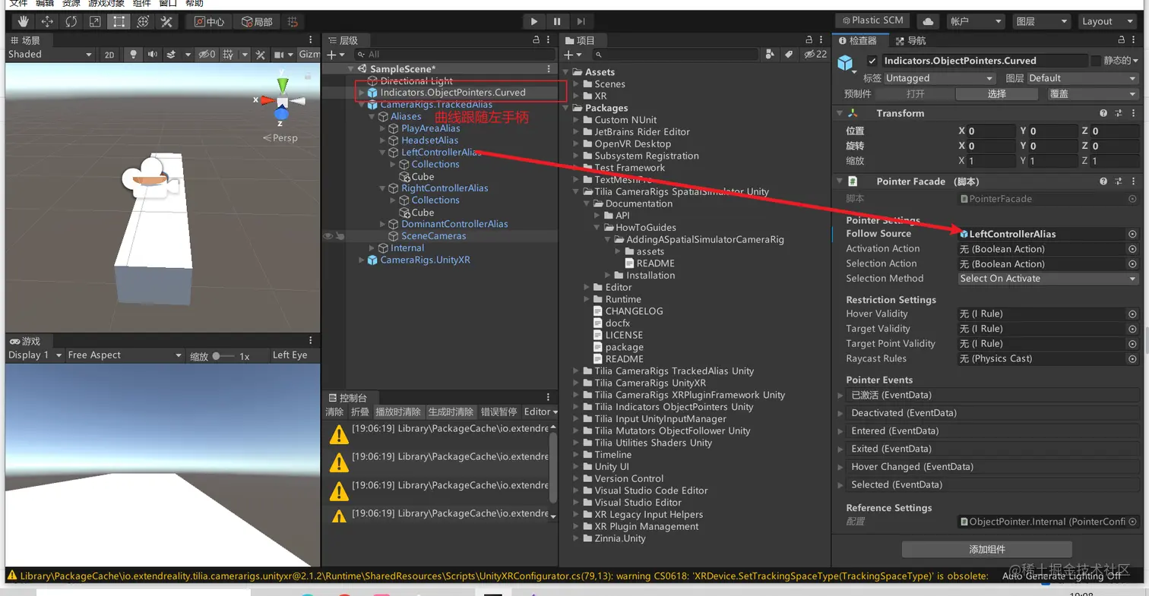
Task: Toggle scene lighting bulb icon
Action: point(134,55)
